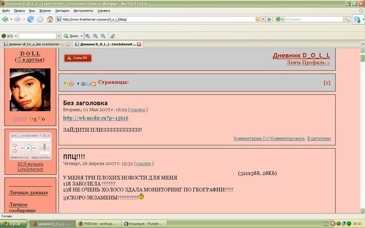The height and width of the screenshot is (228, 365).
Task: Click the Комментировать link
Action: pos(288,138)
